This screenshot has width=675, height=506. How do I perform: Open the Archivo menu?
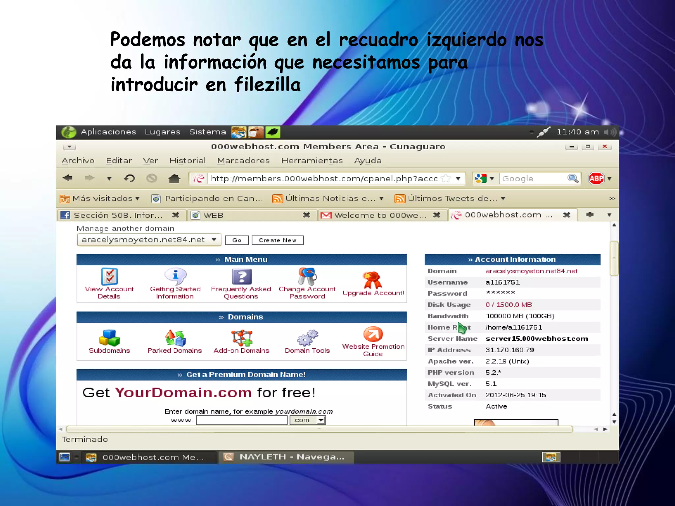click(78, 160)
